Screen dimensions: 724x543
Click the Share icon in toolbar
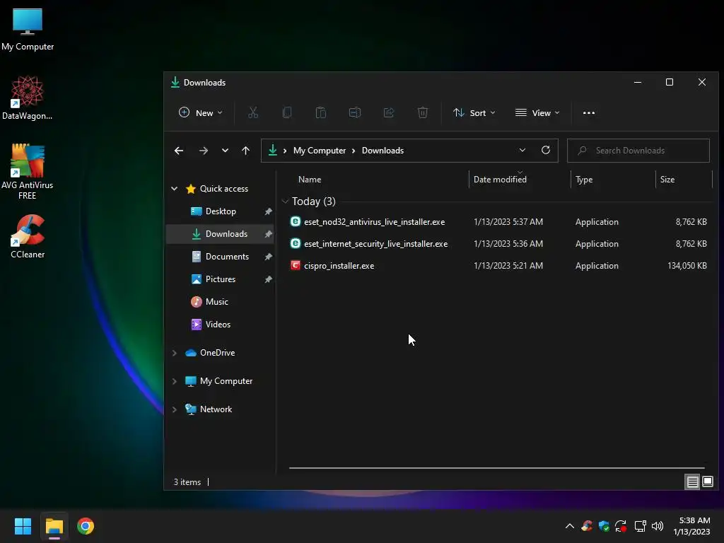(389, 112)
